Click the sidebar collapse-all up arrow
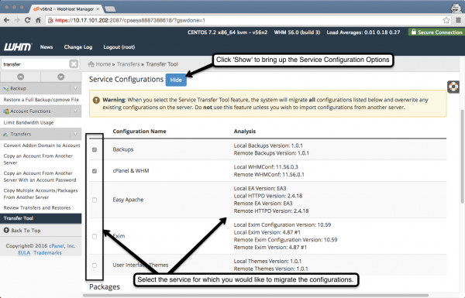This screenshot has width=465, height=298. 20,77
